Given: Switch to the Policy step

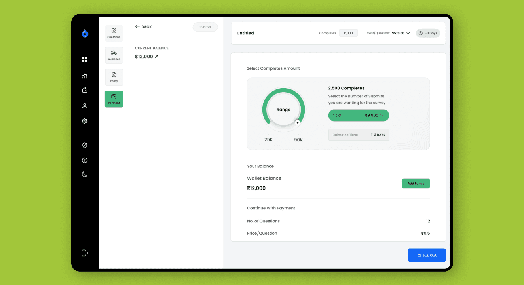Looking at the screenshot, I should coord(114,77).
